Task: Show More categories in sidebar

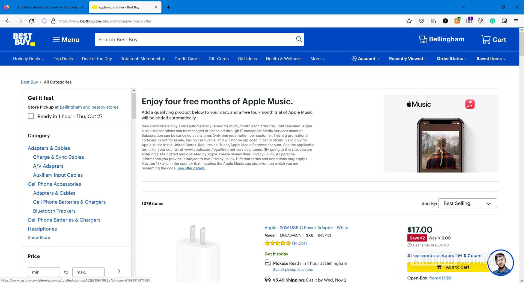Action: click(39, 238)
